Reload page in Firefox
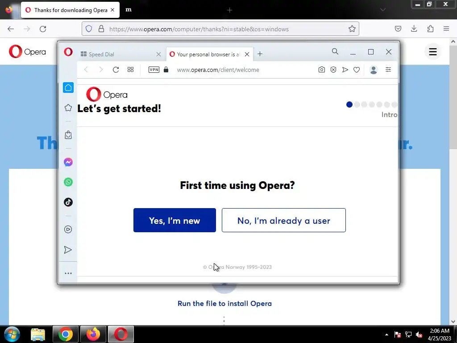The width and height of the screenshot is (457, 343). [43, 29]
